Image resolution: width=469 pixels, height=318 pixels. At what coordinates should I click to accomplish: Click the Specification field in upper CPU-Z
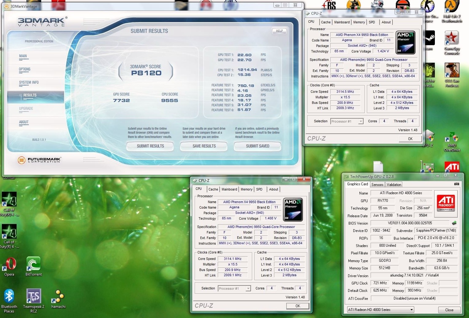(374, 60)
